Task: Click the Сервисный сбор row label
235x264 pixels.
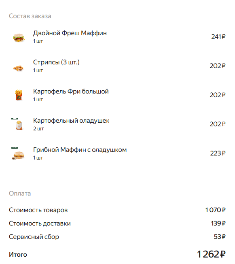Action: click(x=34, y=237)
